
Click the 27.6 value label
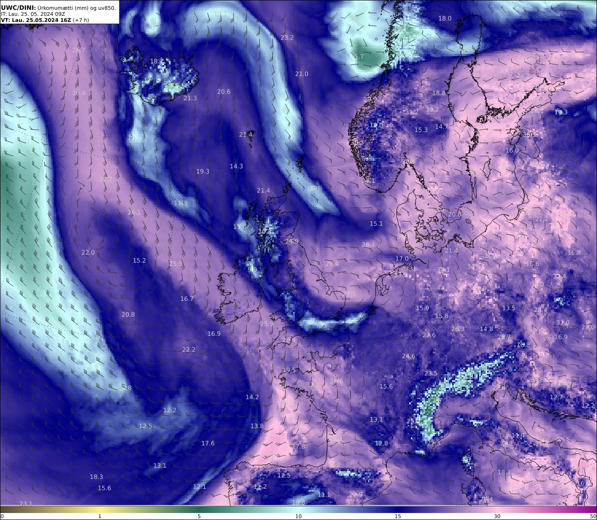coord(429,335)
